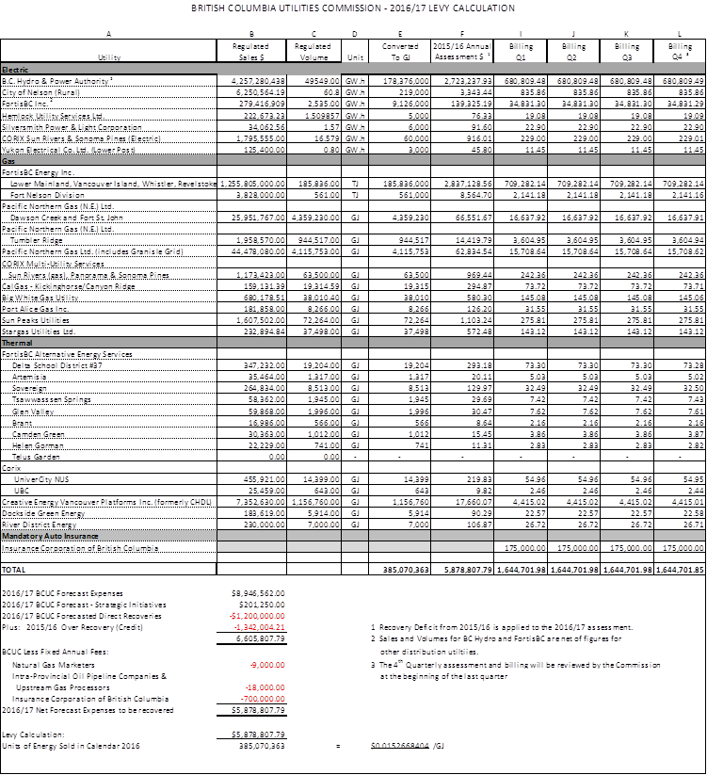The width and height of the screenshot is (707, 775).
Task: Select footnote 1 about Recovery Deficit
Action: (x=502, y=628)
